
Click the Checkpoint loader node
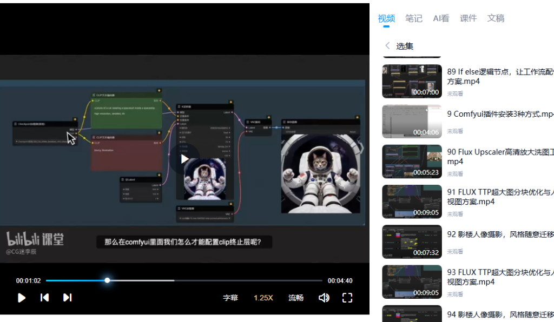tap(45, 133)
